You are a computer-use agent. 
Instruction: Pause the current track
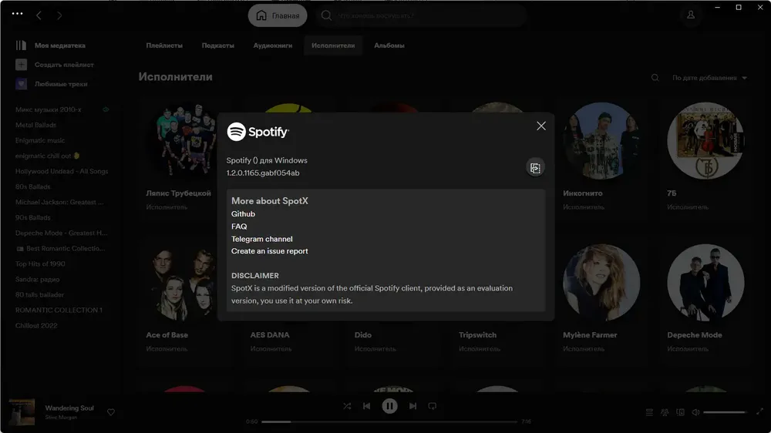tap(389, 406)
